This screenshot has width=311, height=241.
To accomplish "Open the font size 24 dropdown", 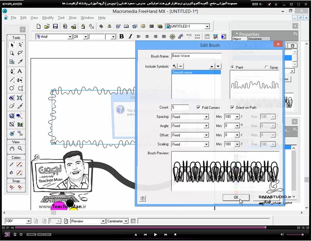I will [86, 36].
